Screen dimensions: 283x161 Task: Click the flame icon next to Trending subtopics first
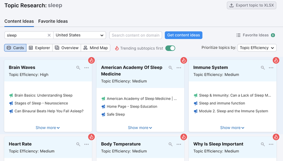(117, 48)
